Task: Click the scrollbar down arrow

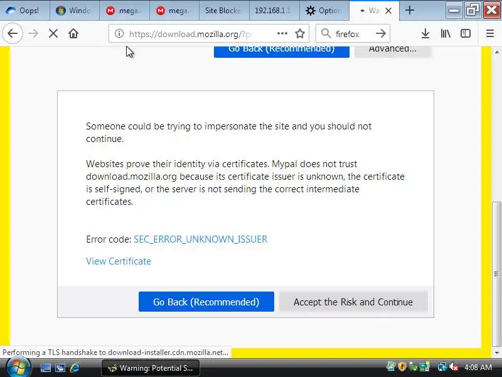Action: (x=496, y=353)
